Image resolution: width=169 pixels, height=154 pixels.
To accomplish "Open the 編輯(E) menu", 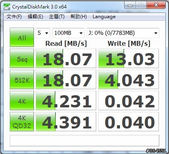I will click(x=36, y=17).
